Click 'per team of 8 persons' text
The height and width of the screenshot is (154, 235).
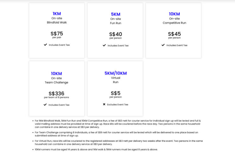pos(56,97)
